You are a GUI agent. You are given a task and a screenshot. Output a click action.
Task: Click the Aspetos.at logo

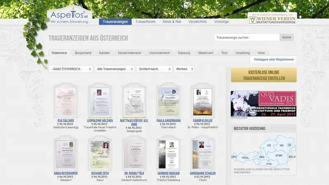pyautogui.click(x=69, y=16)
